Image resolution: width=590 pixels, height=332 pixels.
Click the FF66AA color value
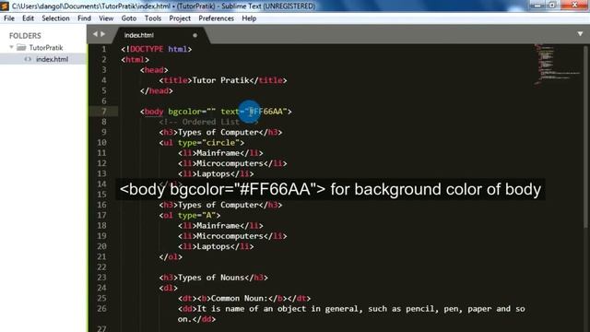point(266,112)
